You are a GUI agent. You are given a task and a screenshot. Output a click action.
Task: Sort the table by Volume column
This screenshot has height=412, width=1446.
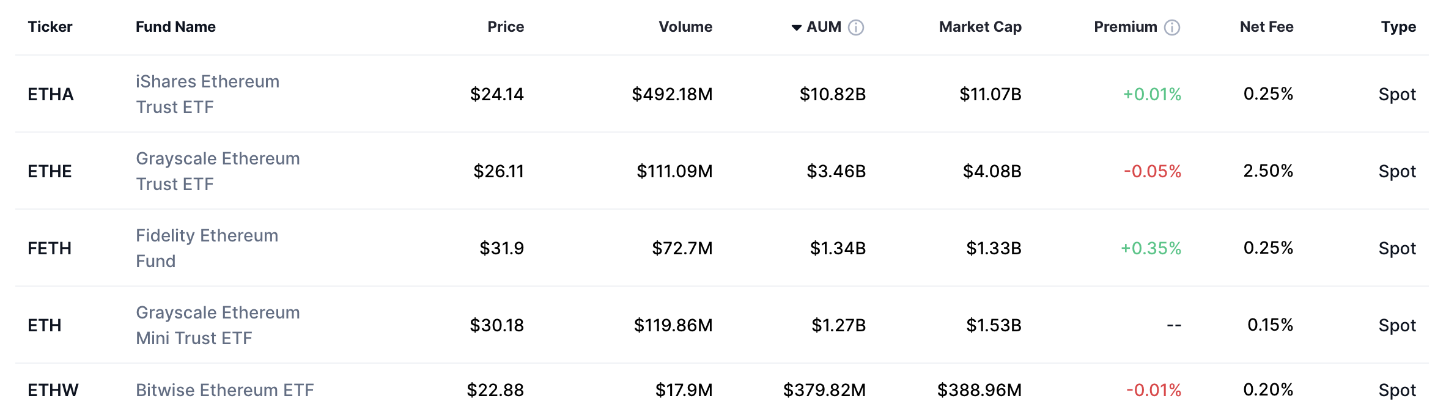pos(685,27)
